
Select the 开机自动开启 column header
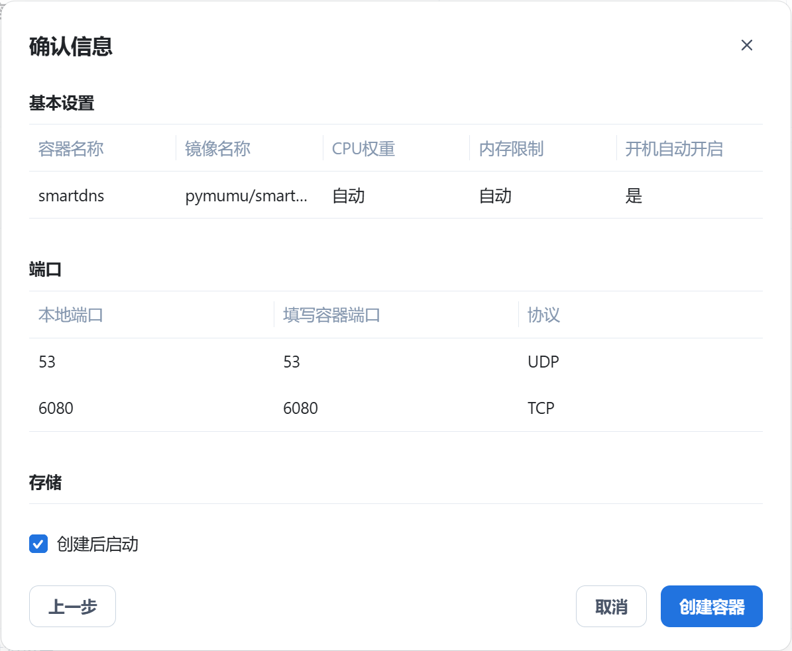click(x=673, y=148)
